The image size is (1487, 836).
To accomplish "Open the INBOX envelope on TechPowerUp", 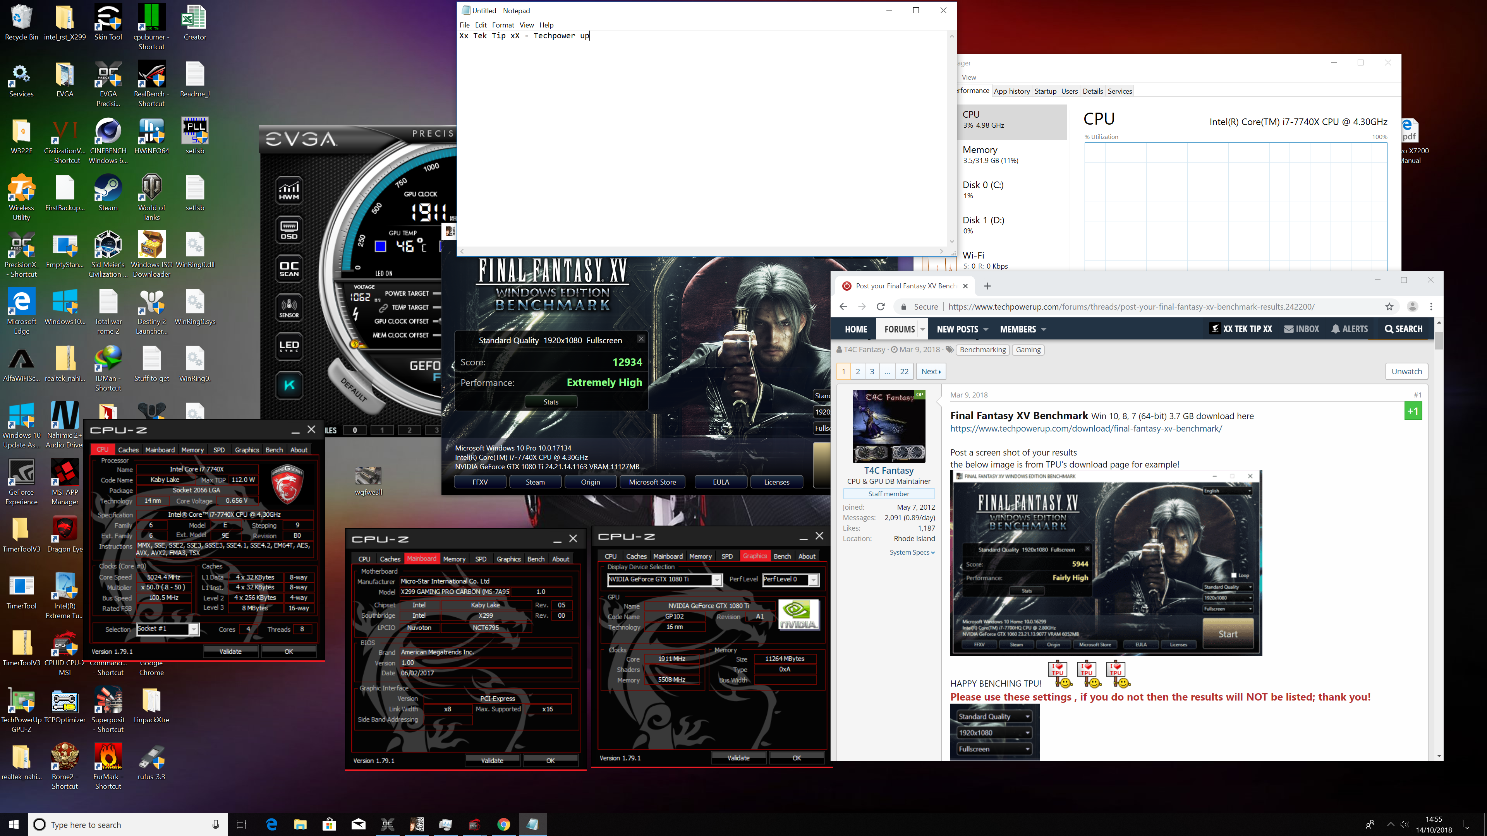I will 1301,329.
